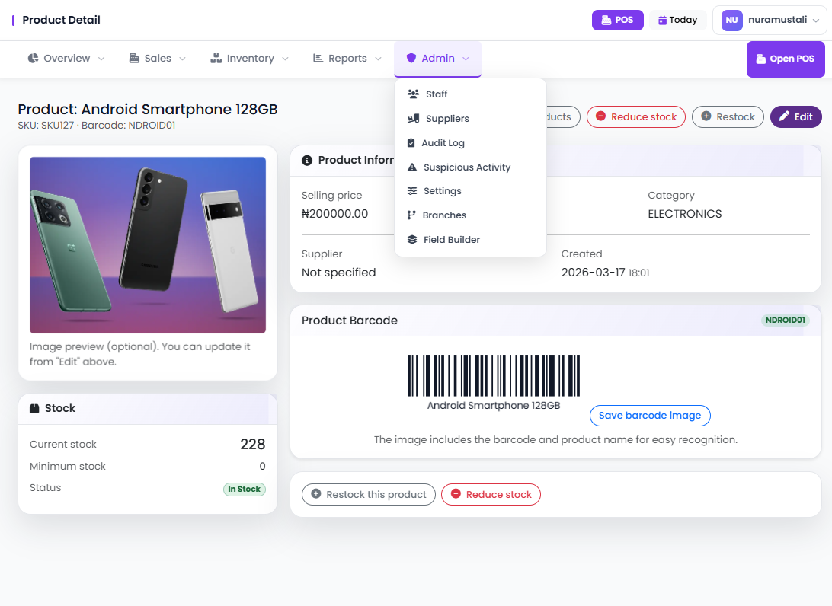Image resolution: width=832 pixels, height=606 pixels.
Task: Expand the Inventory dropdown menu
Action: click(x=249, y=59)
